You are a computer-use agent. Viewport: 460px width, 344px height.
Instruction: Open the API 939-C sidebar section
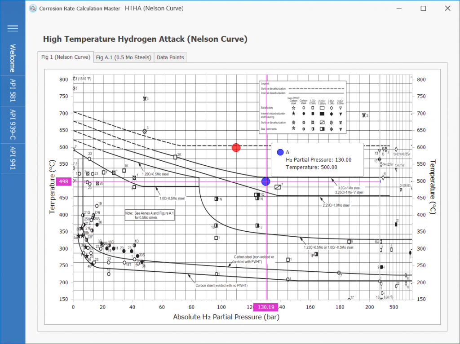point(13,125)
